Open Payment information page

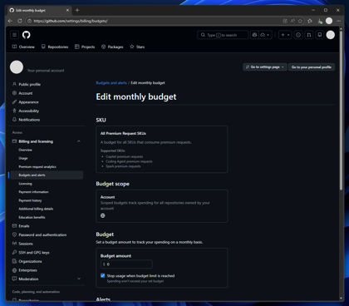click(33, 192)
